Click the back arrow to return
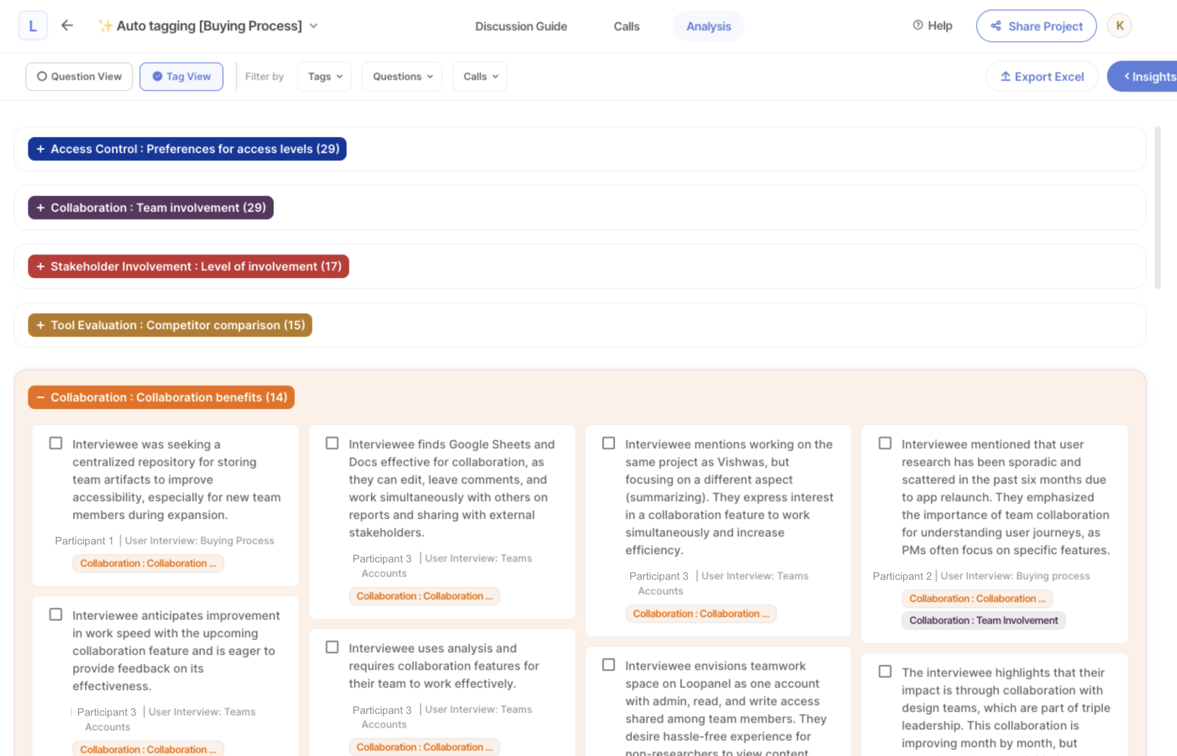Screen dimensions: 1177x756 click(x=67, y=26)
